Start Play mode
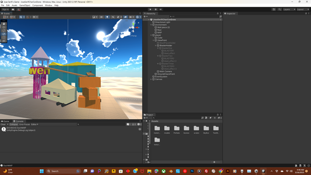311x175 pixels. pyautogui.click(x=150, y=9)
